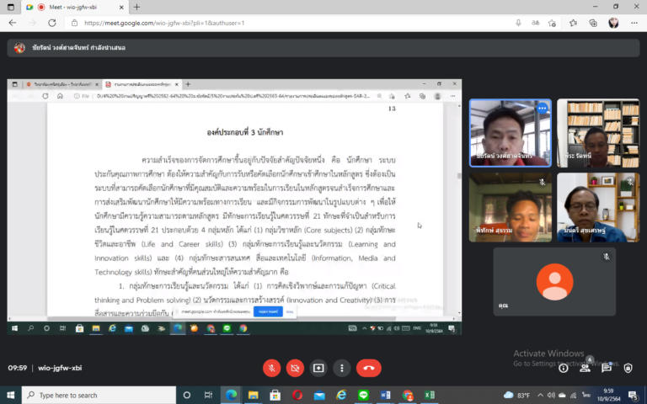Viewport: 647px width, 404px height.
Task: Open the meeting details info panel
Action: [x=564, y=368]
